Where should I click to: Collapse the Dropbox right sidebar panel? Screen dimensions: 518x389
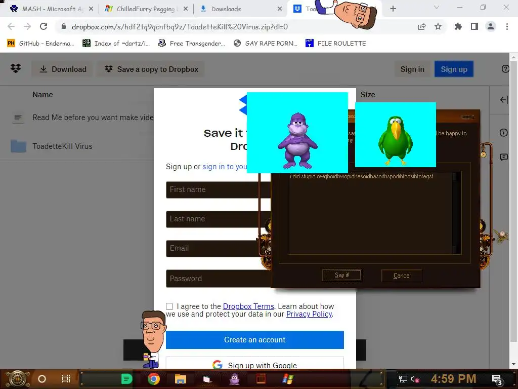coord(504,100)
